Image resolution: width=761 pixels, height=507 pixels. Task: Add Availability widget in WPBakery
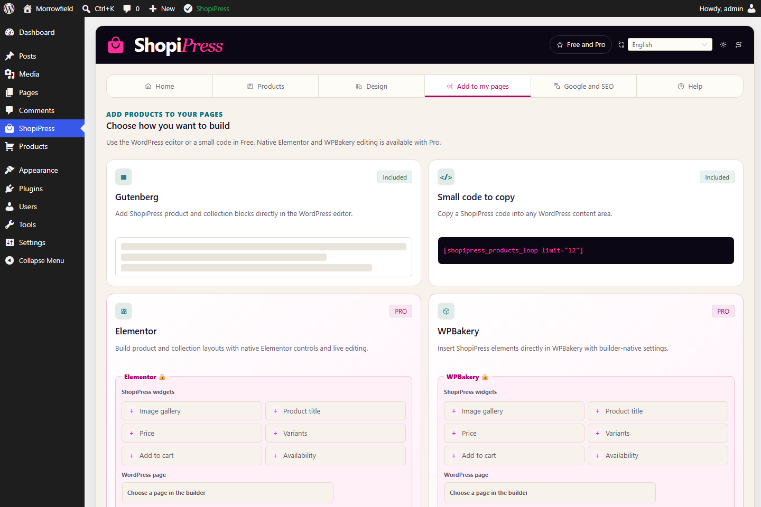click(658, 455)
